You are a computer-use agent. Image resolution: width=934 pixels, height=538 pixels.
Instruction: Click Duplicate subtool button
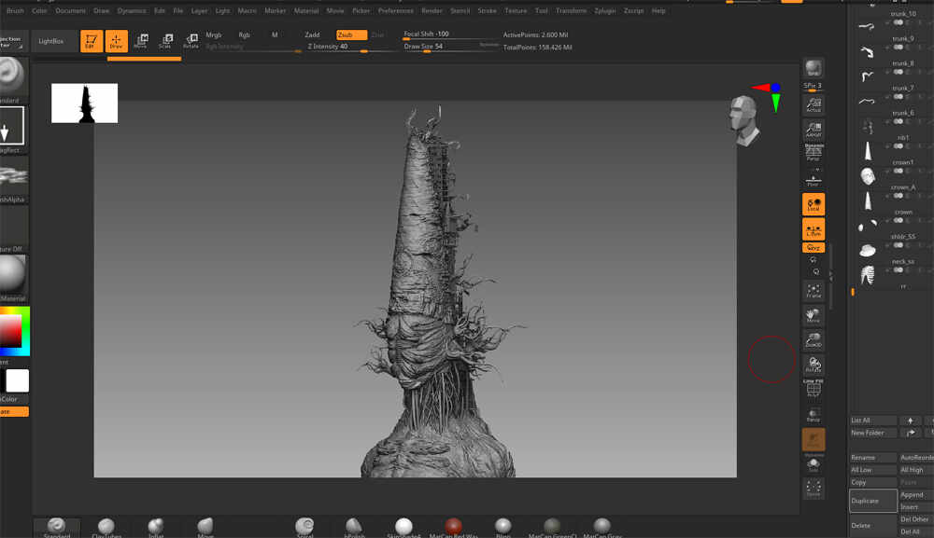click(x=872, y=501)
